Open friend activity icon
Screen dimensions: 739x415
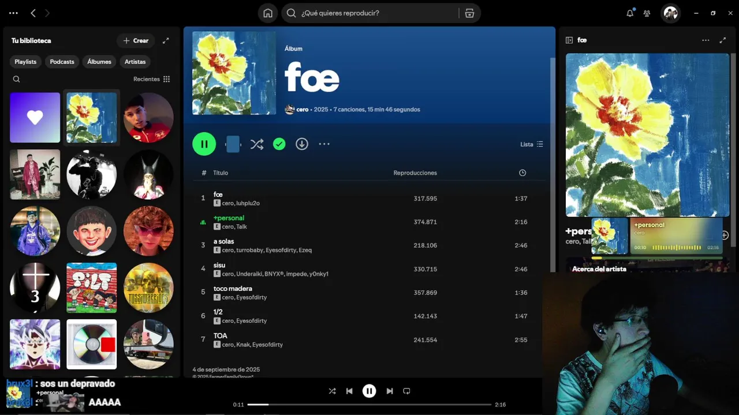click(647, 13)
